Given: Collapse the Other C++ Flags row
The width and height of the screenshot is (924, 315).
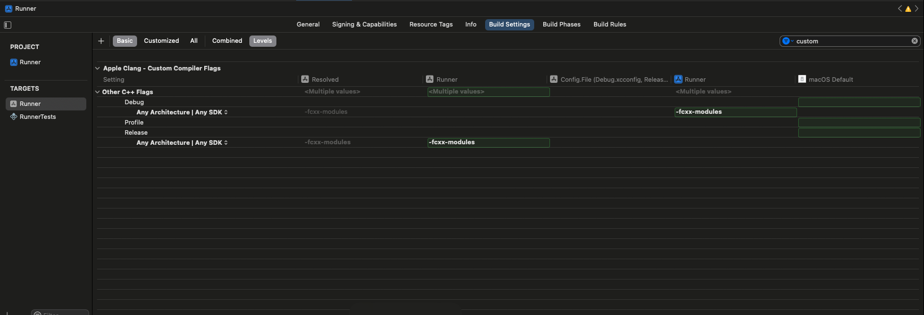Looking at the screenshot, I should click(x=98, y=92).
